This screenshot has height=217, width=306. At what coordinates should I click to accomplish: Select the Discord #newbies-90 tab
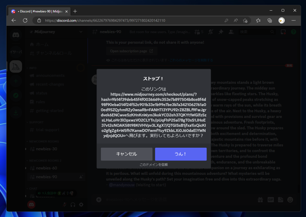click(x=40, y=11)
